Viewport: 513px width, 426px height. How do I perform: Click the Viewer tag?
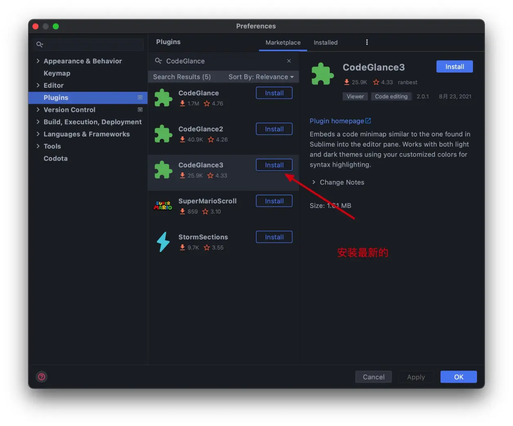coord(355,96)
